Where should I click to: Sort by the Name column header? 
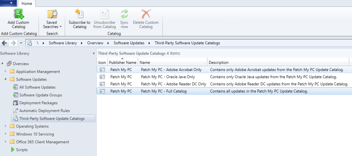(x=173, y=62)
